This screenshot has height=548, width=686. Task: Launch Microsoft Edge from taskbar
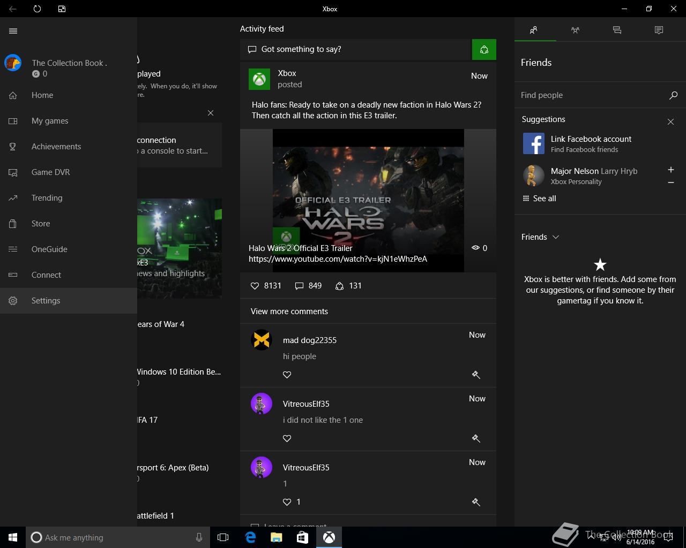tap(250, 537)
